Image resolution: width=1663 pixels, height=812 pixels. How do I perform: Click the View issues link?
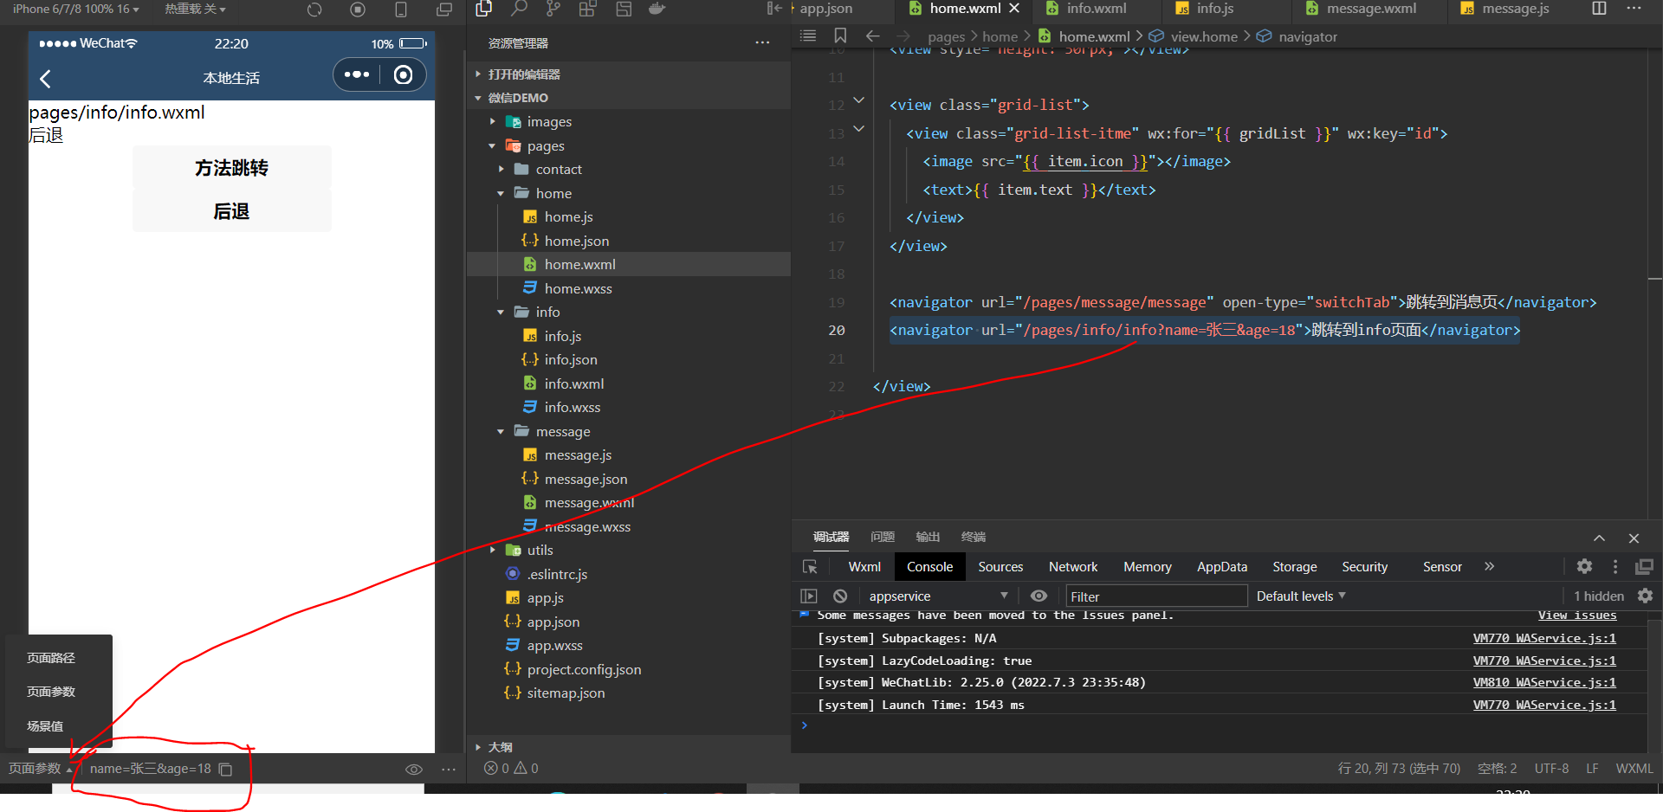(1577, 615)
